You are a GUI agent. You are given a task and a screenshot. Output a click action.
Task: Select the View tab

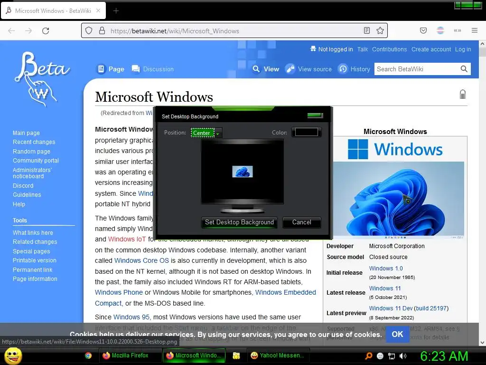(266, 69)
